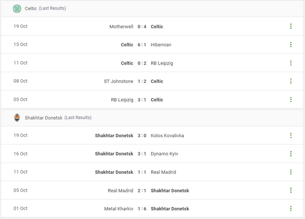Image resolution: width=305 pixels, height=219 pixels.
Task: Click the Hibernian team name
Action: coord(161,45)
